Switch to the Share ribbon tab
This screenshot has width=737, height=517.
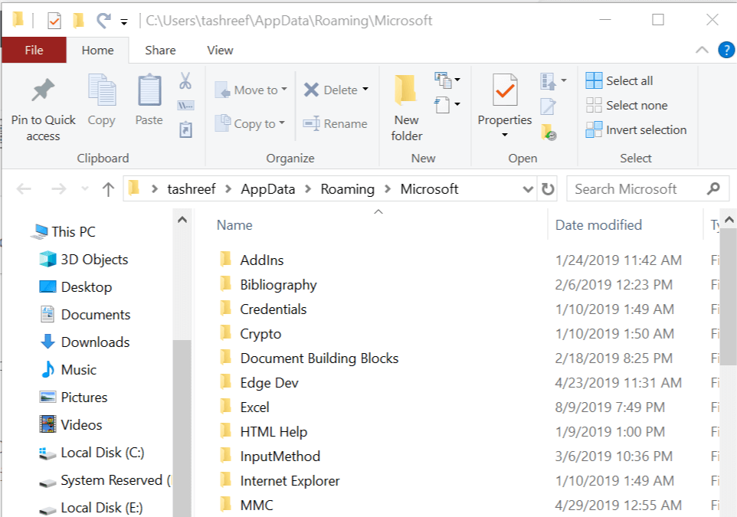(160, 50)
